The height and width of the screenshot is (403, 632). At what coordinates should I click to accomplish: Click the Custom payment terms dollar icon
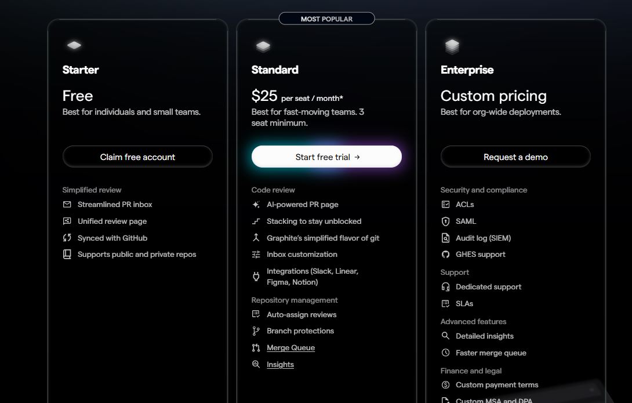pyautogui.click(x=445, y=385)
